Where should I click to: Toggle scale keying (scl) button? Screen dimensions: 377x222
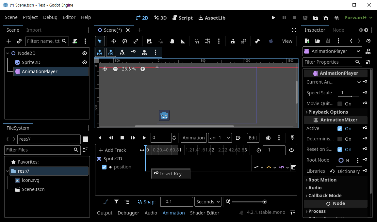[122, 52]
